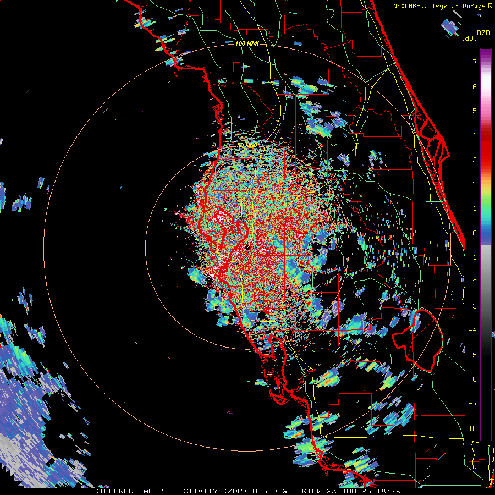
Task: Click the 2 value on the scale
Action: pyautogui.click(x=475, y=184)
